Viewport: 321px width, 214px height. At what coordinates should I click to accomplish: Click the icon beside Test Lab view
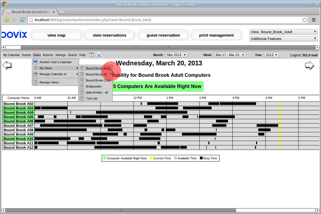81,98
